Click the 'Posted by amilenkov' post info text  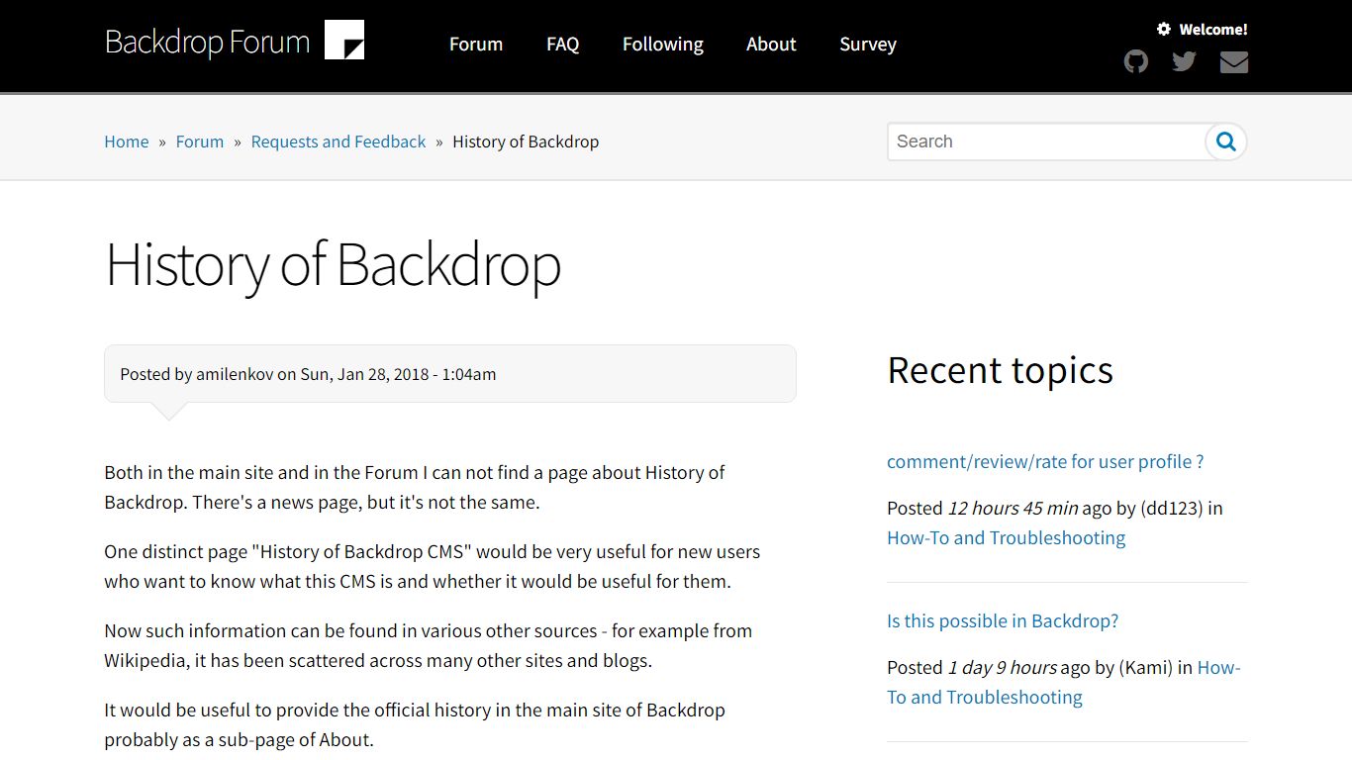click(308, 374)
